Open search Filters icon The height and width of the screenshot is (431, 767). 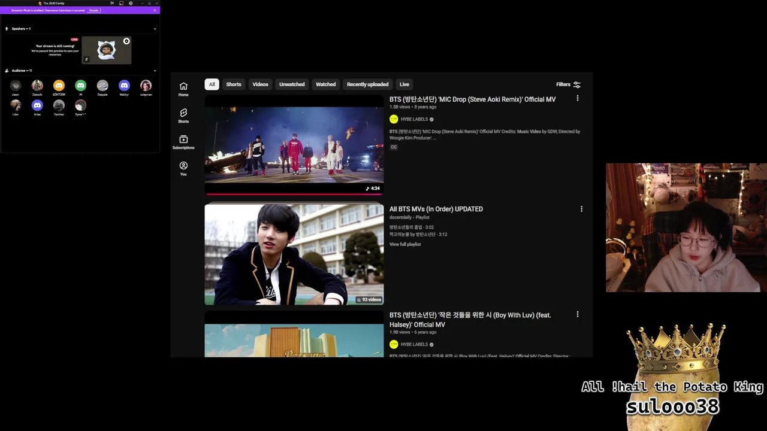(577, 84)
